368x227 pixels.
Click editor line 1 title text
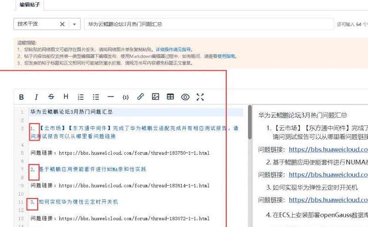(x=72, y=112)
